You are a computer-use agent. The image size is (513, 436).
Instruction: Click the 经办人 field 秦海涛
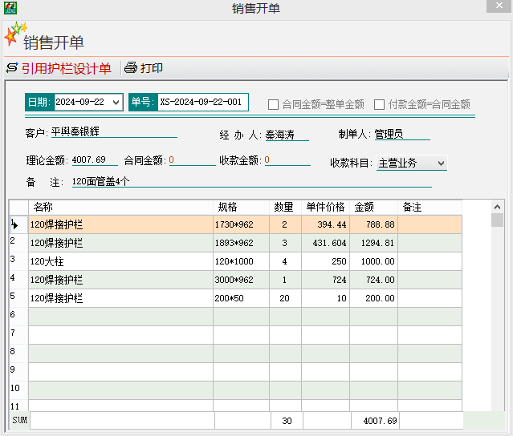point(287,135)
